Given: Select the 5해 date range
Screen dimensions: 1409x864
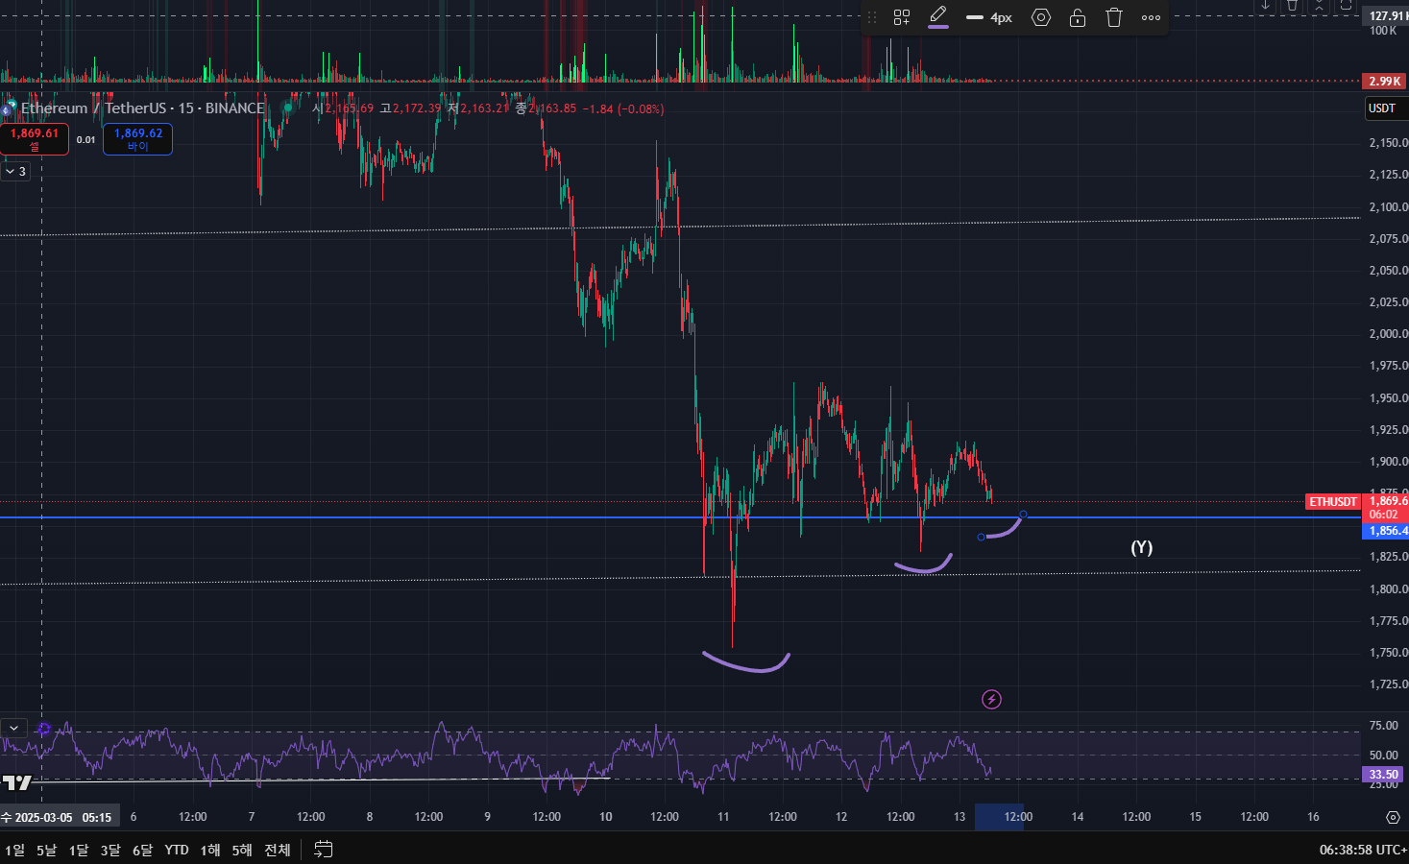Looking at the screenshot, I should [x=242, y=850].
